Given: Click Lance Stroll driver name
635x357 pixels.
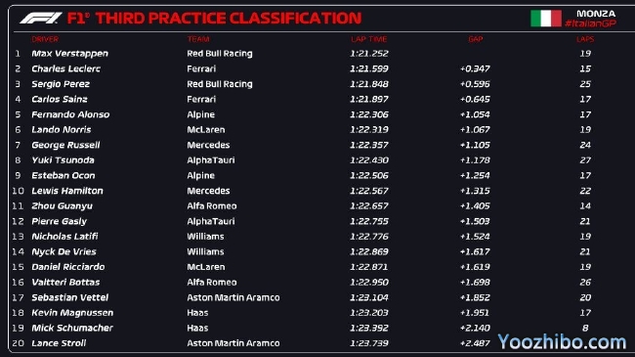Looking at the screenshot, I should 59,343.
